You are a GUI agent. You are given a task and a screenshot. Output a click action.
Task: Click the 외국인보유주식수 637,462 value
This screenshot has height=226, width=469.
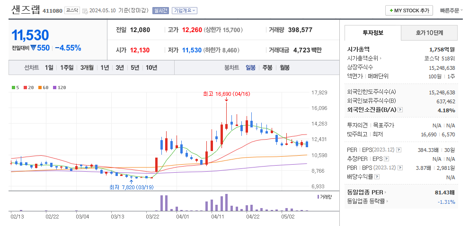[x=446, y=101]
